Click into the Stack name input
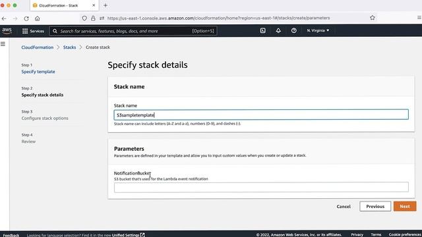 click(x=261, y=115)
